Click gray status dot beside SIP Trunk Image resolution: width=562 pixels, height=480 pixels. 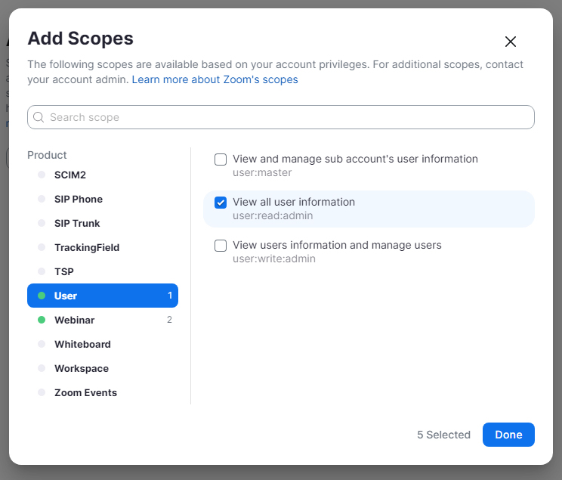[42, 223]
